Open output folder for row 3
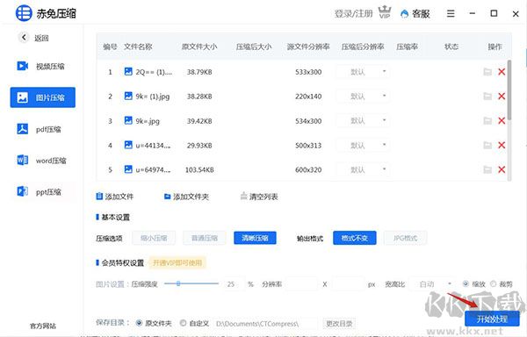The height and width of the screenshot is (337, 527). 487,120
